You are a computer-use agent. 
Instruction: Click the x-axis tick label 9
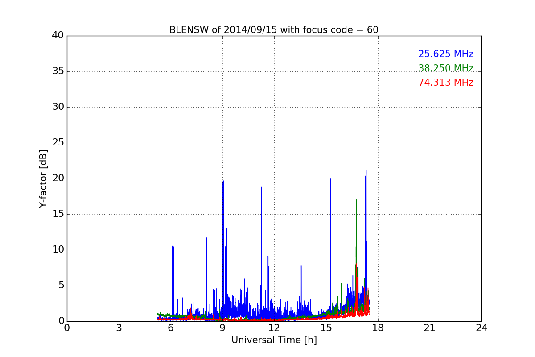pyautogui.click(x=222, y=328)
